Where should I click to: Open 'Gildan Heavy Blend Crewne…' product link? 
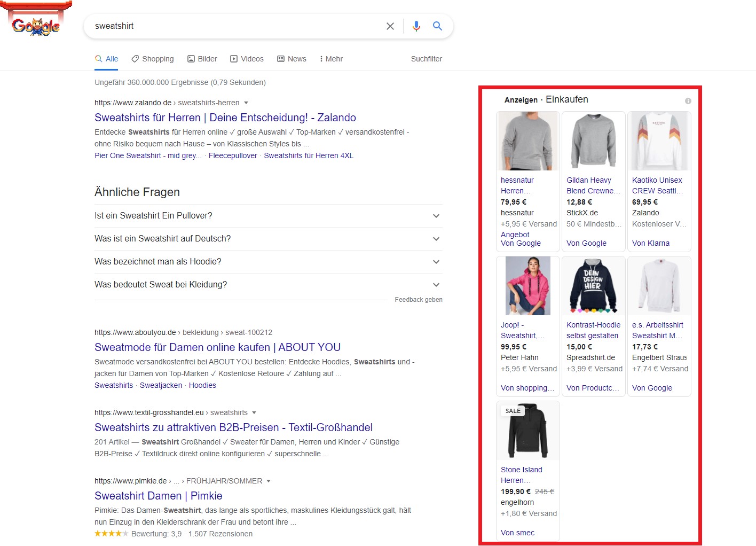click(x=593, y=185)
